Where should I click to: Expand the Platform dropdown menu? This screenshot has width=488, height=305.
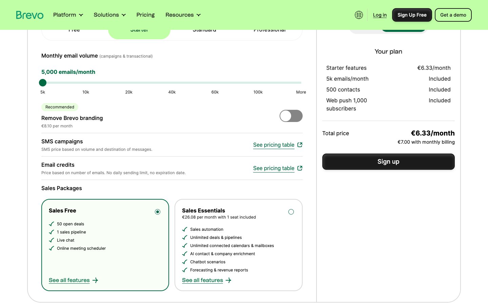68,15
